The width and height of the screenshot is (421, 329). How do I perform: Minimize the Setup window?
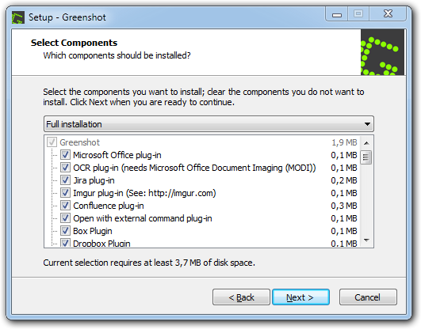[337, 14]
